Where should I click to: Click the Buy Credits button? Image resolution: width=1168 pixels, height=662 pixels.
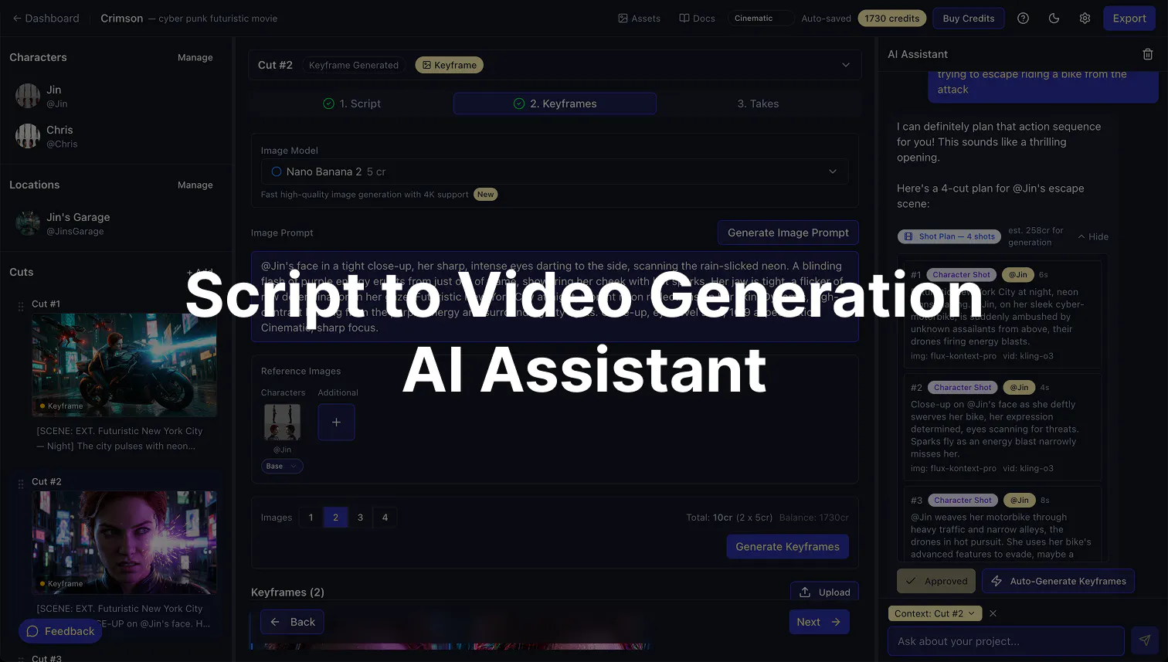968,18
